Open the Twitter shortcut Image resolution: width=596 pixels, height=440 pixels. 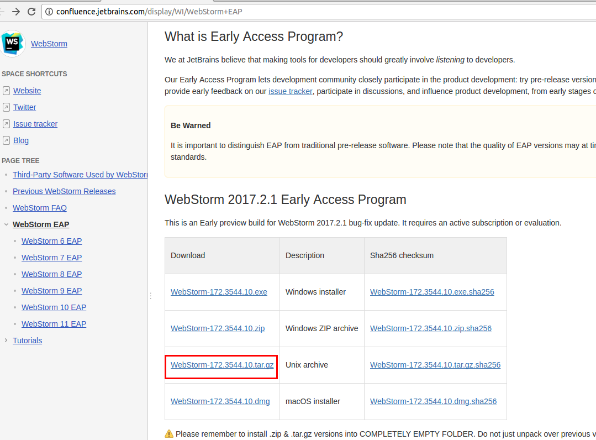[24, 107]
